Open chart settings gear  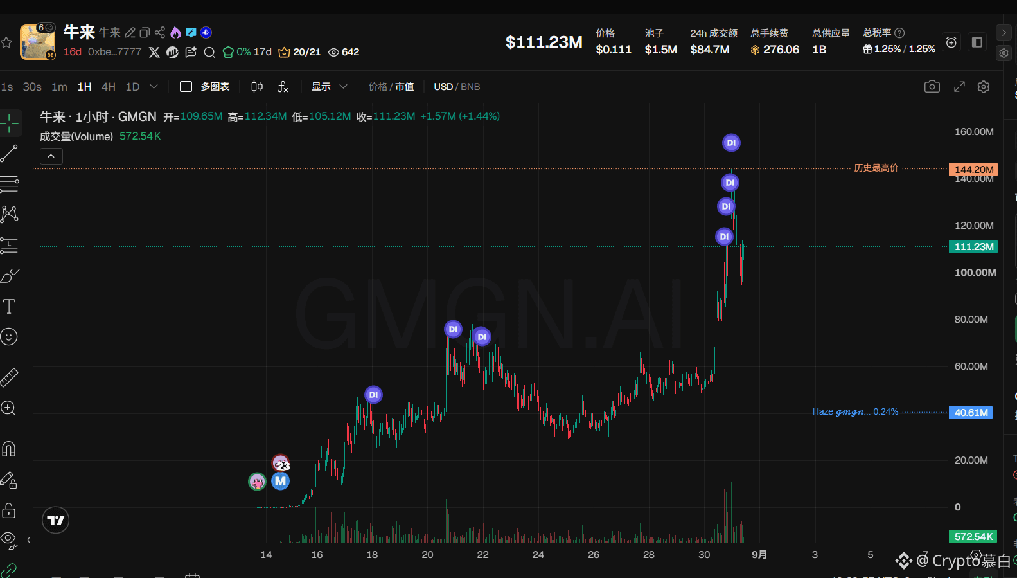984,87
